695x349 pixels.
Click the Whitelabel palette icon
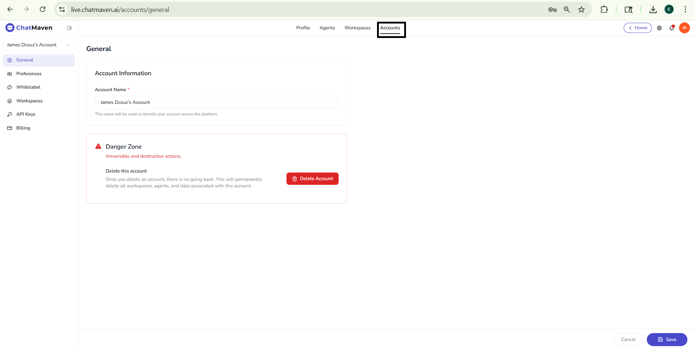click(x=9, y=87)
